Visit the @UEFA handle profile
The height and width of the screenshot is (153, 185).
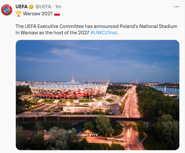click(43, 7)
